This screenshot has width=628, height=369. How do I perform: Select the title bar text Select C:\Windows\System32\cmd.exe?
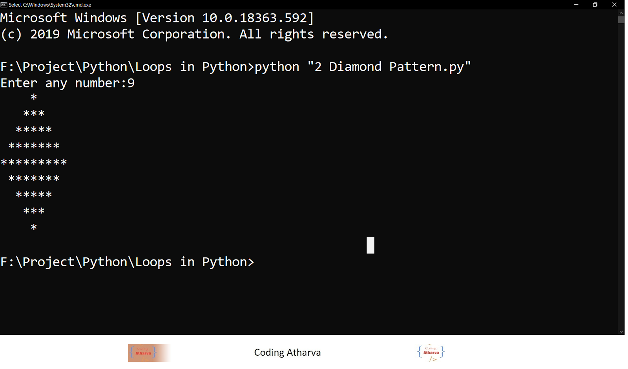[50, 5]
